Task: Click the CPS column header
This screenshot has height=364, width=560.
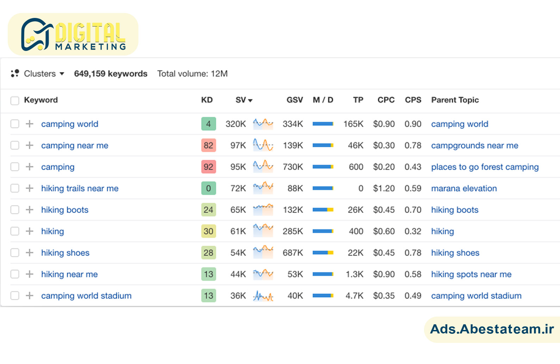Action: click(413, 100)
